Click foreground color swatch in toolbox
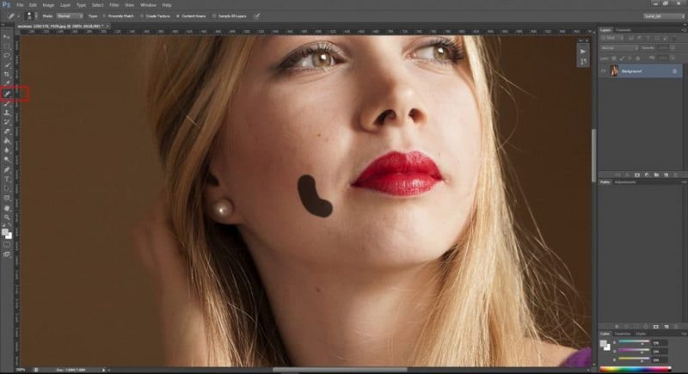The width and height of the screenshot is (688, 374). [5, 232]
